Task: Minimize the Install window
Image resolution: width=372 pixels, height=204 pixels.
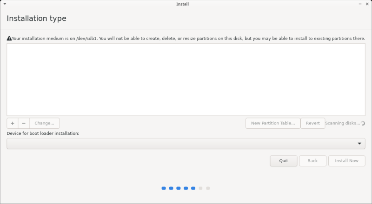Action: coord(360,4)
